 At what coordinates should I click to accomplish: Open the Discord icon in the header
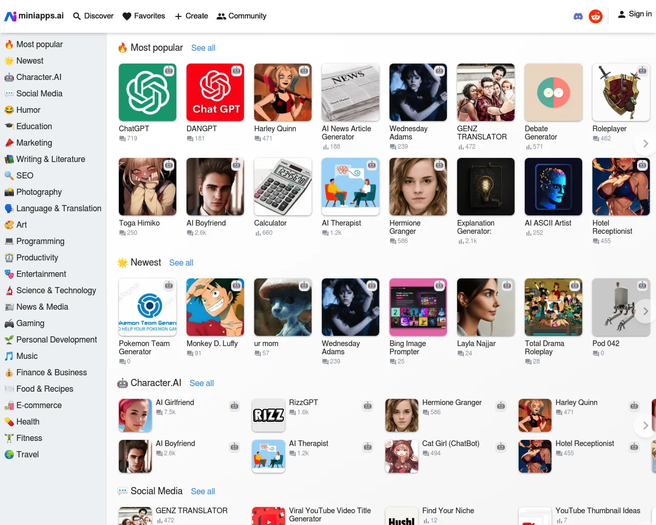click(578, 16)
